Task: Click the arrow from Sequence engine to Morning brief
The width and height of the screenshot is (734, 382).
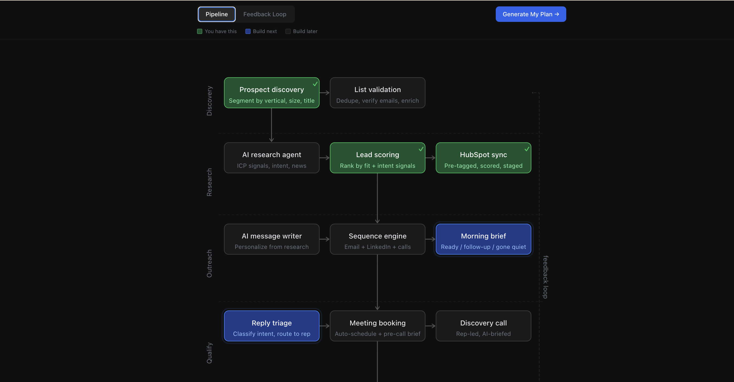Action: [430, 239]
